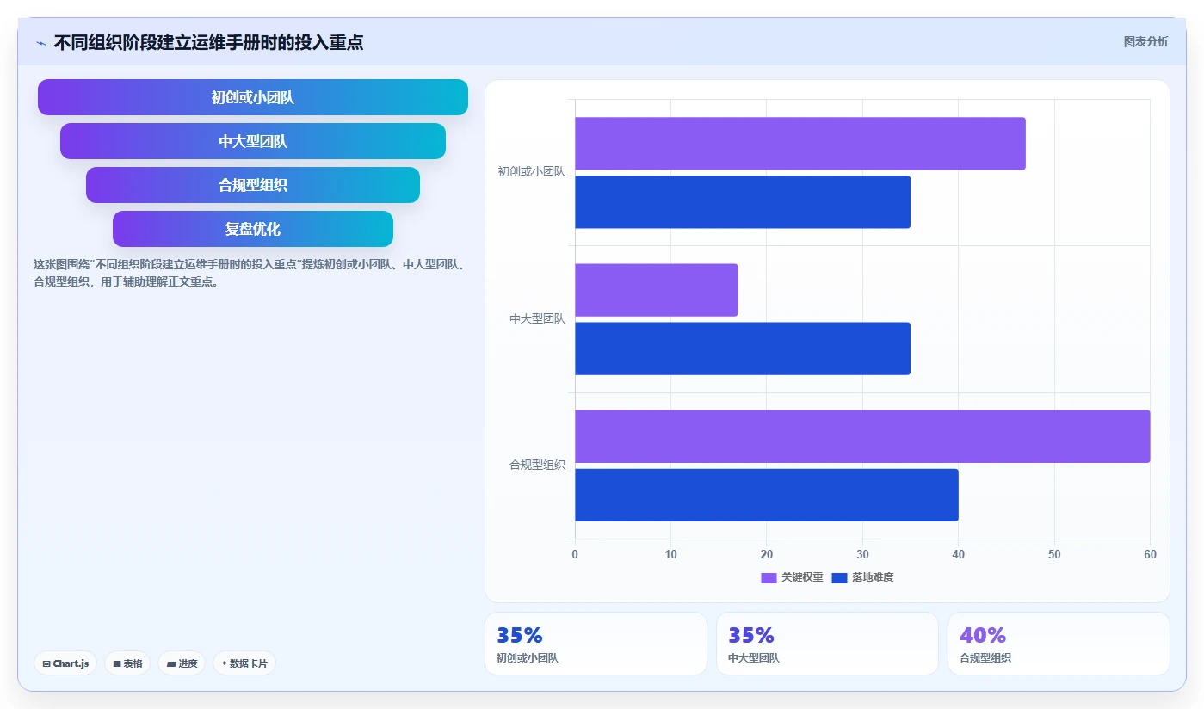Screen dimensions: 1204x709
Task: Click the 中大型团队 y-axis label
Action: [537, 318]
